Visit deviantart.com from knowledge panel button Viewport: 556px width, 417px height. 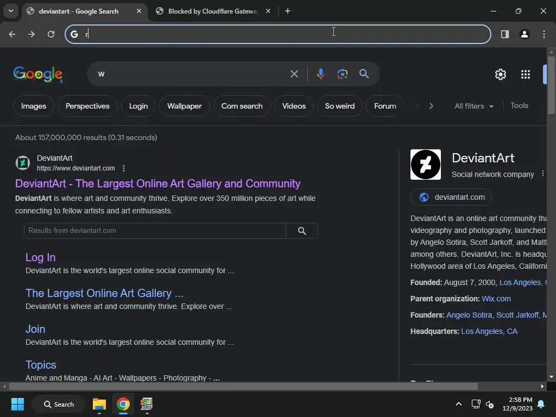tap(451, 197)
